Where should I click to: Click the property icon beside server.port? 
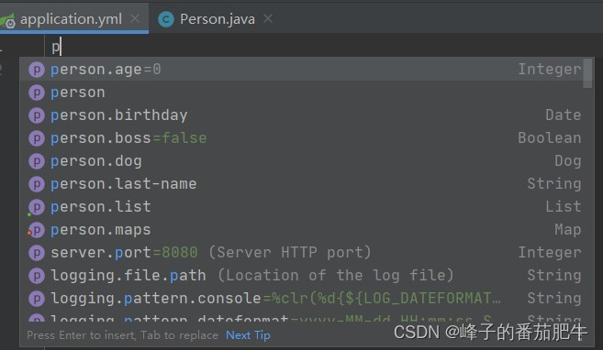tap(37, 253)
